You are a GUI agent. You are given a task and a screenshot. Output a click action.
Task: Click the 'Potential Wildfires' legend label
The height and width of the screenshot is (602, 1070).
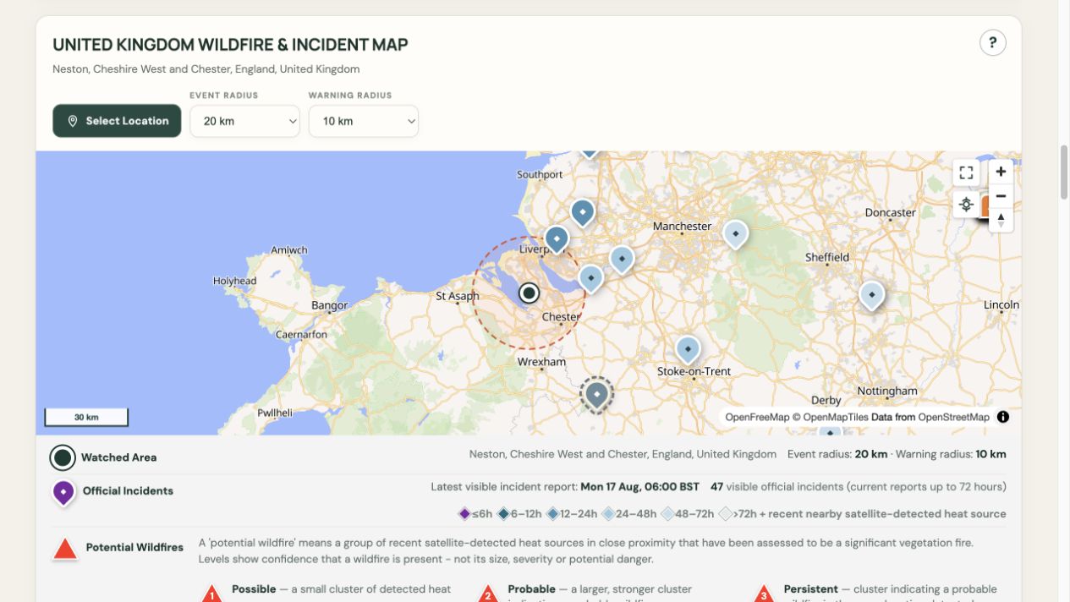coord(134,548)
